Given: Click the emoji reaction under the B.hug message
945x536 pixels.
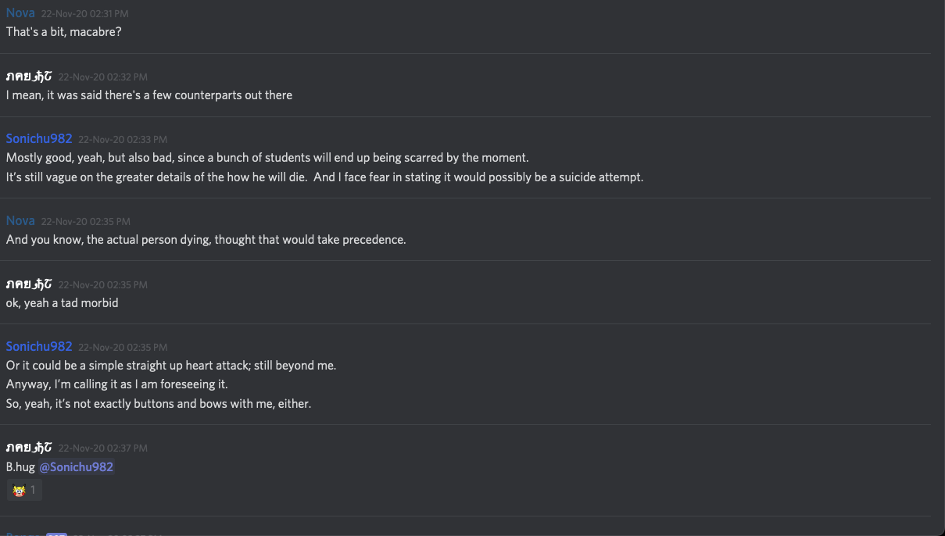Looking at the screenshot, I should 24,491.
